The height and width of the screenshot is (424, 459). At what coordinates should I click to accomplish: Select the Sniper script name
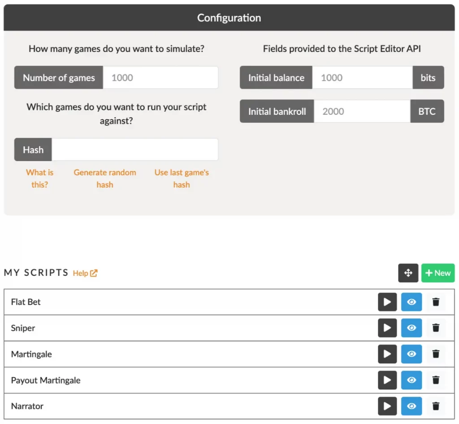(x=23, y=328)
